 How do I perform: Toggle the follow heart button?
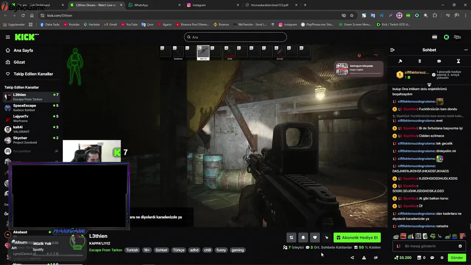[315, 238]
